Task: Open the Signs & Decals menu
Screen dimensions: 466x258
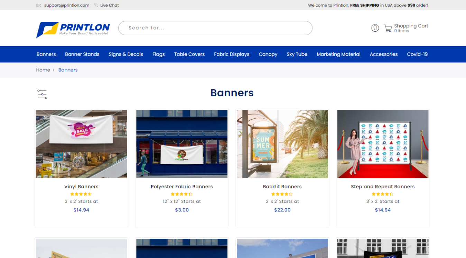Action: (x=126, y=54)
